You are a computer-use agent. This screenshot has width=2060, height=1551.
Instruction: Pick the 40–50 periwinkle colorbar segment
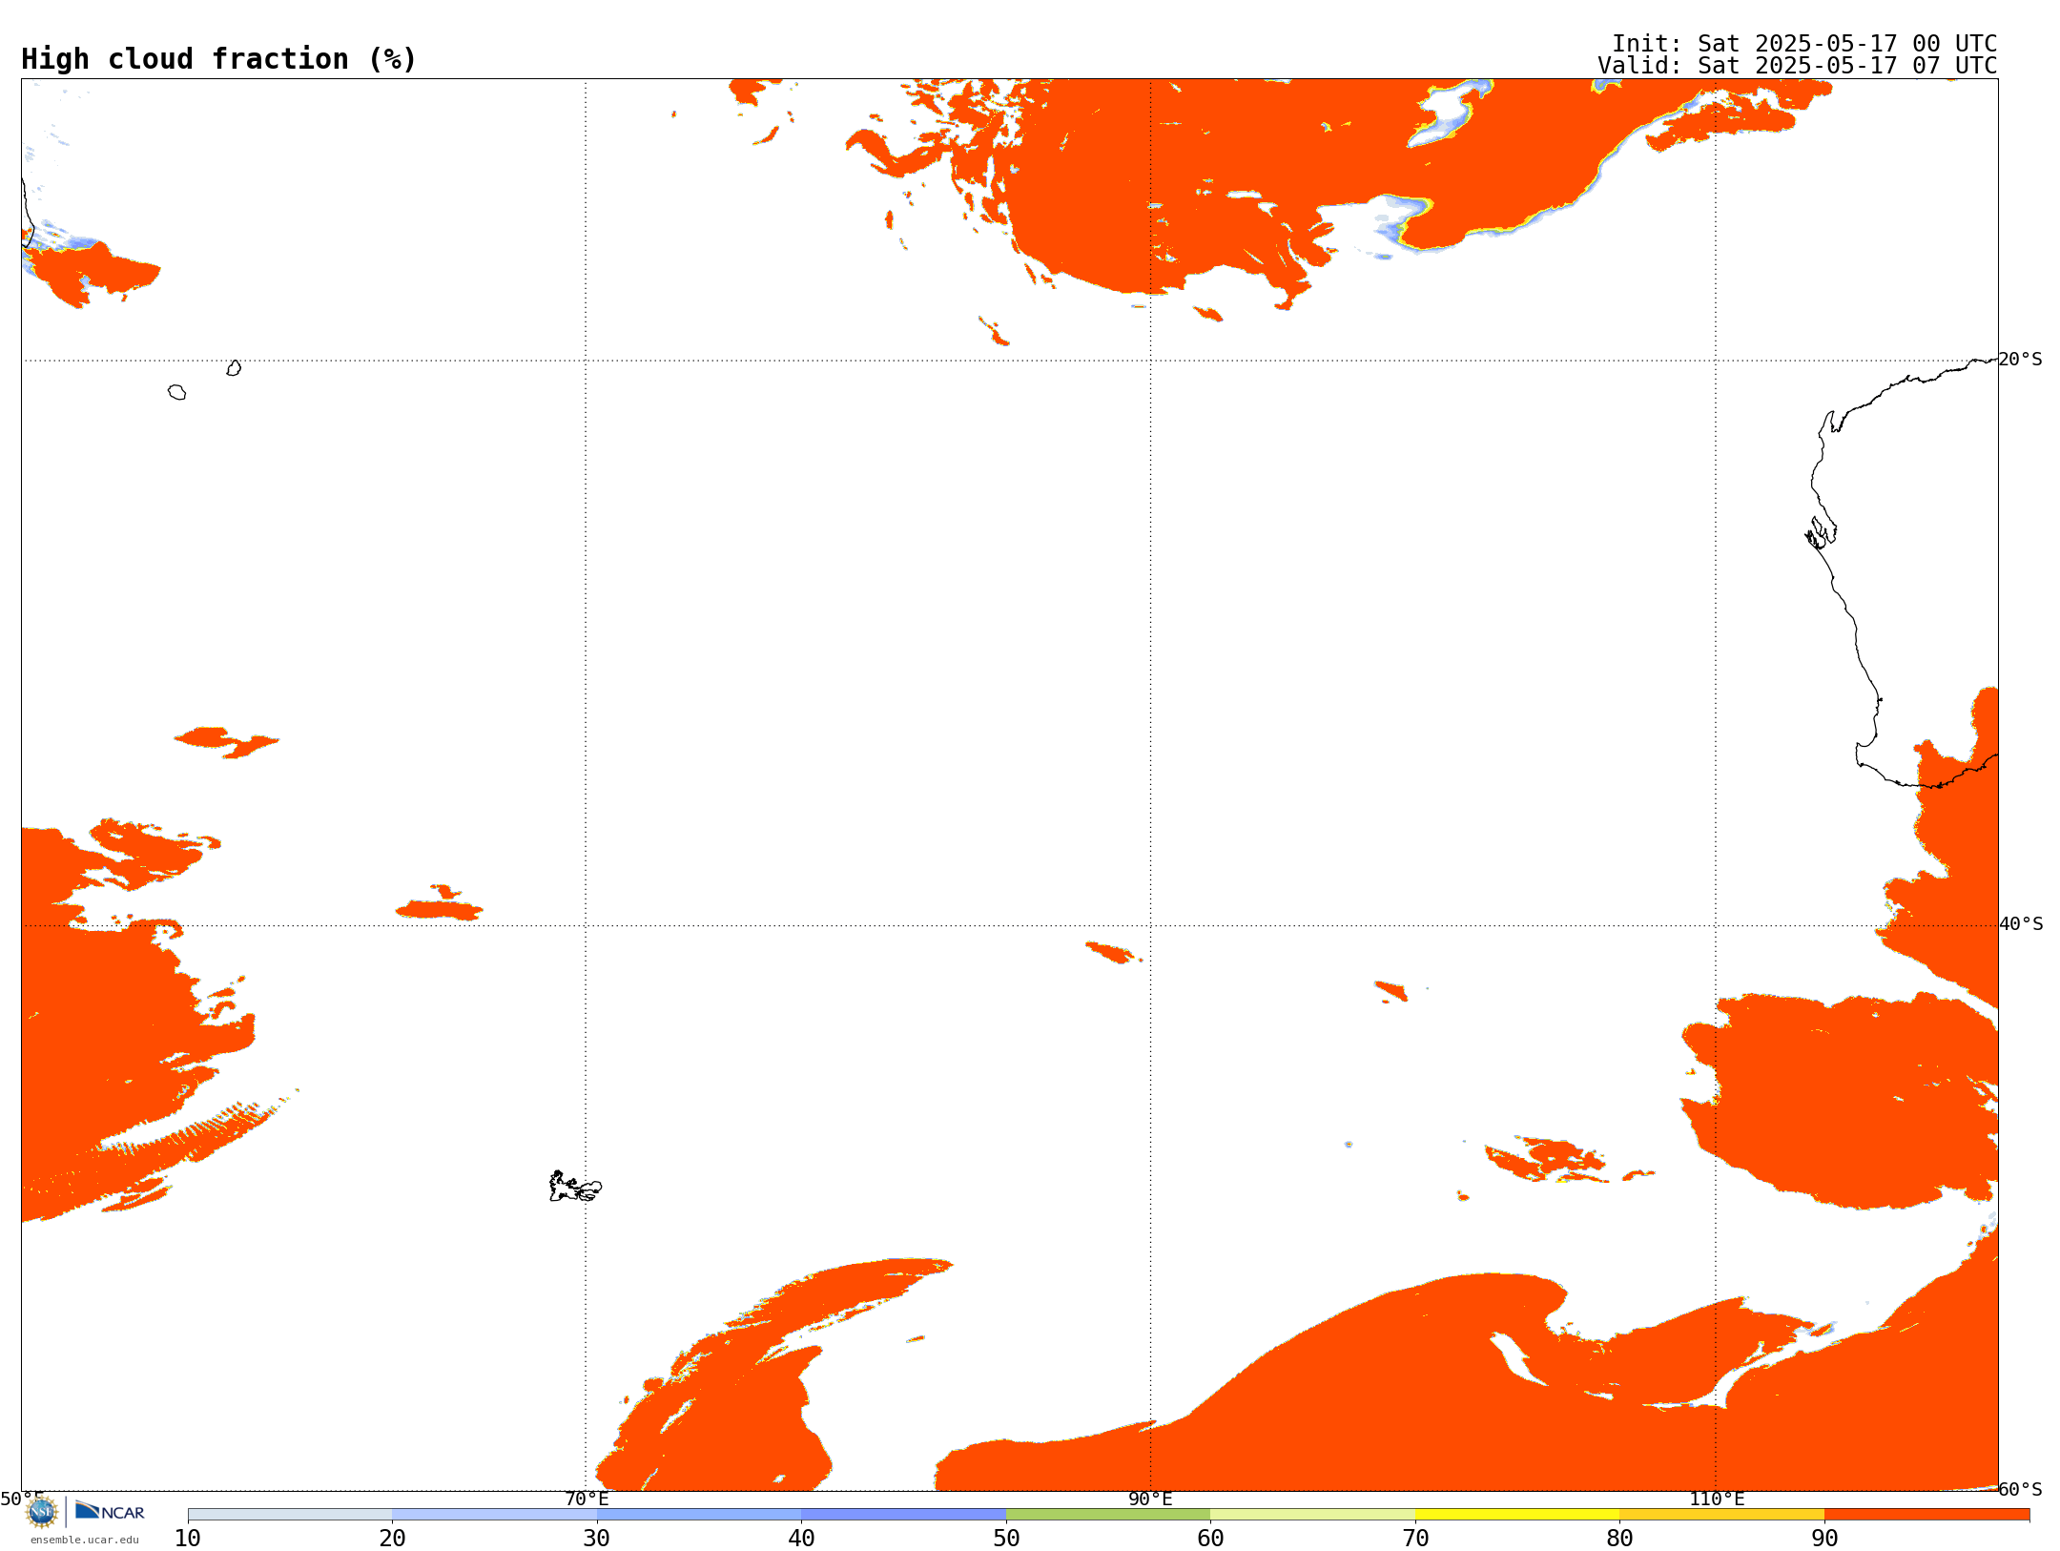click(x=903, y=1515)
